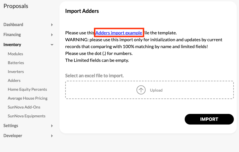Click the upload arrow circle icon
Viewport: 239px width, 152px height.
tap(141, 90)
